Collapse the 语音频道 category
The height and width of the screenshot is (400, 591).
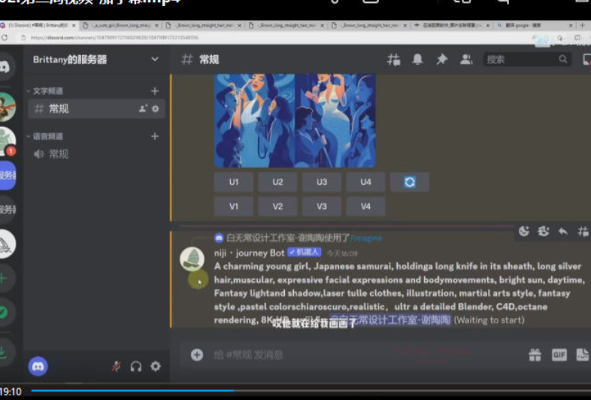coord(47,136)
